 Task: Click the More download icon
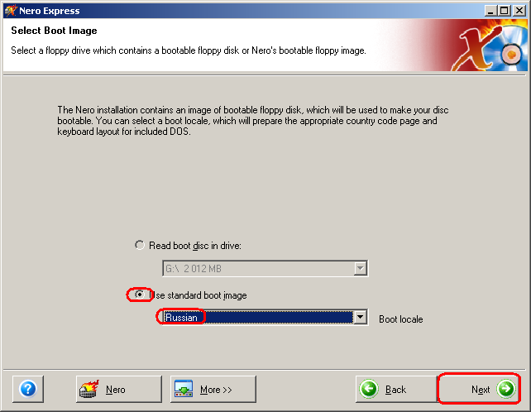pos(184,389)
